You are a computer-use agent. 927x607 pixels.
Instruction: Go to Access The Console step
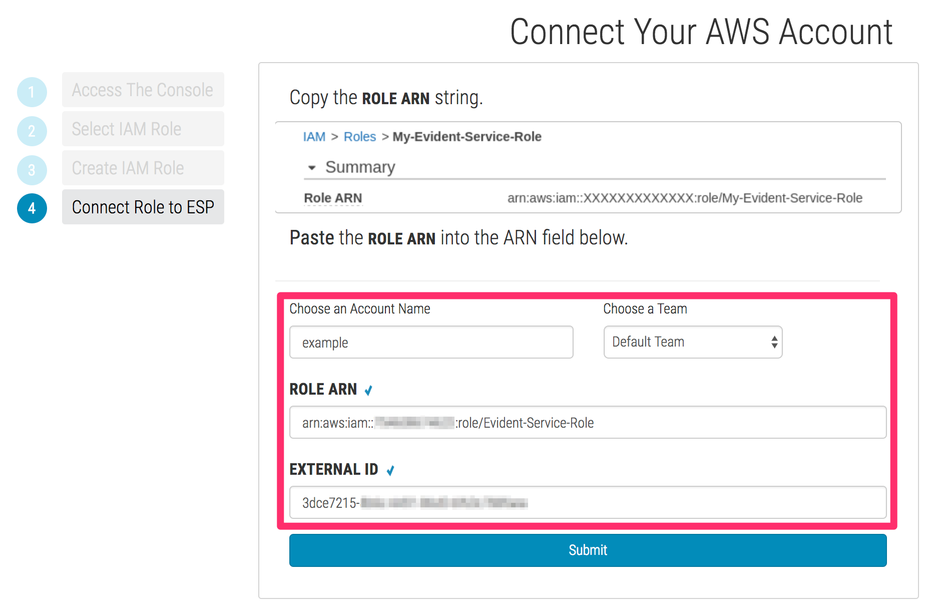click(143, 90)
